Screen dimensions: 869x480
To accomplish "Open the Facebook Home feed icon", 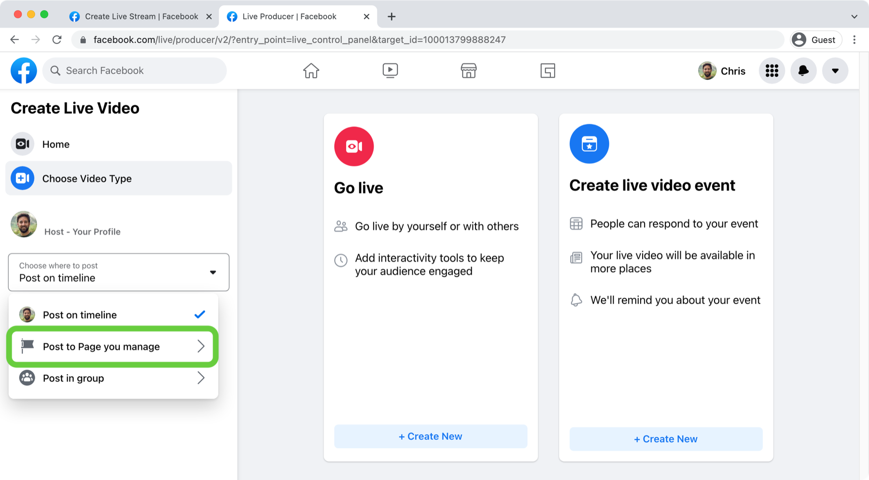I will 311,71.
